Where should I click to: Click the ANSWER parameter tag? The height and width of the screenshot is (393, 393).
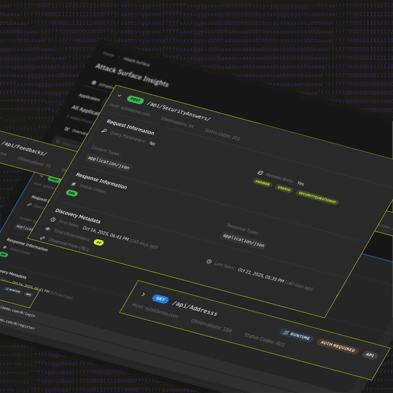[262, 182]
